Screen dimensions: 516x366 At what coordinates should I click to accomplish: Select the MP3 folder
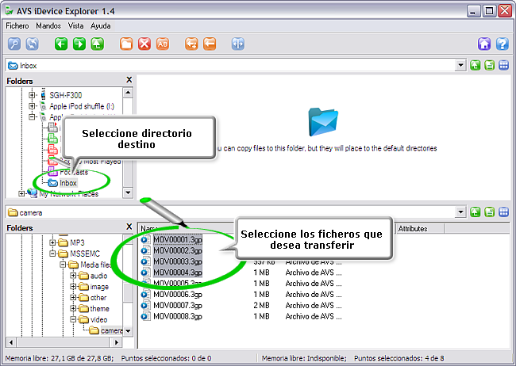click(x=77, y=242)
